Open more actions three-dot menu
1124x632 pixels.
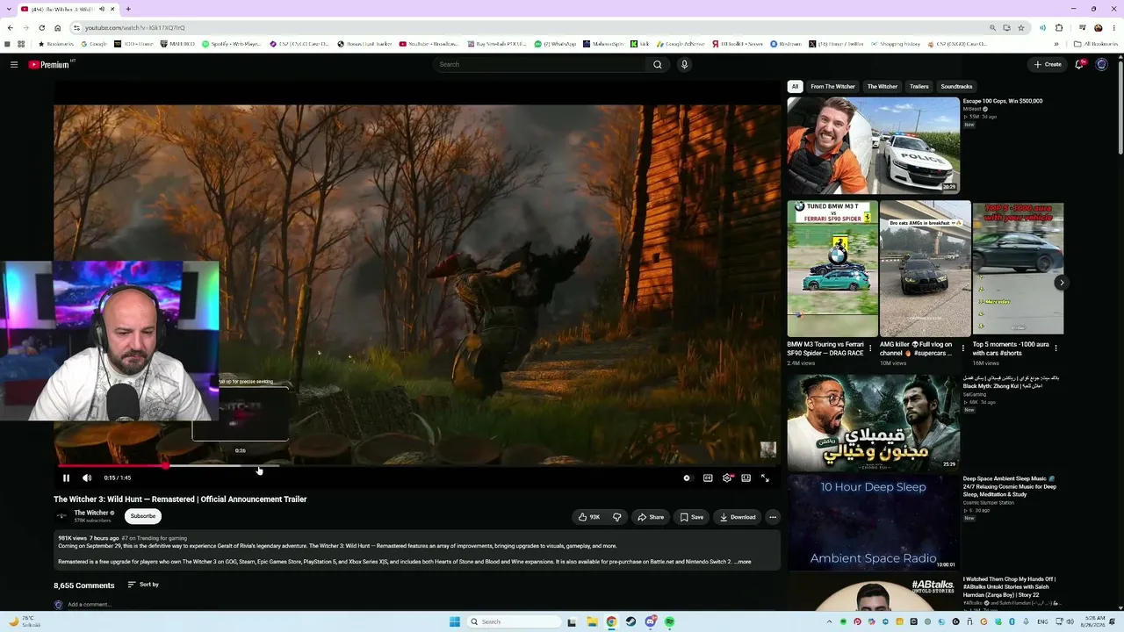pyautogui.click(x=773, y=517)
